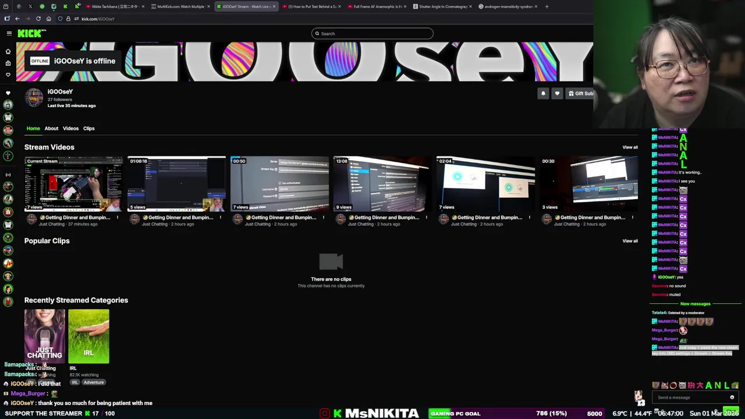Open Browse icon in Kick sidebar
The width and height of the screenshot is (745, 419).
click(x=8, y=63)
